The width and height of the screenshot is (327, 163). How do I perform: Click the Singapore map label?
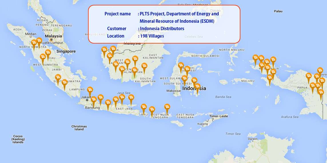point(66,51)
